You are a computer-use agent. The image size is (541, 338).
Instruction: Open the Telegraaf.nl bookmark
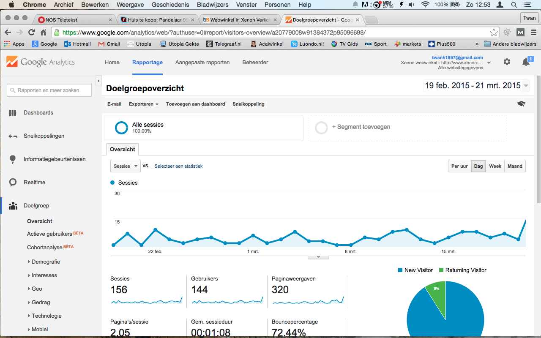224,44
